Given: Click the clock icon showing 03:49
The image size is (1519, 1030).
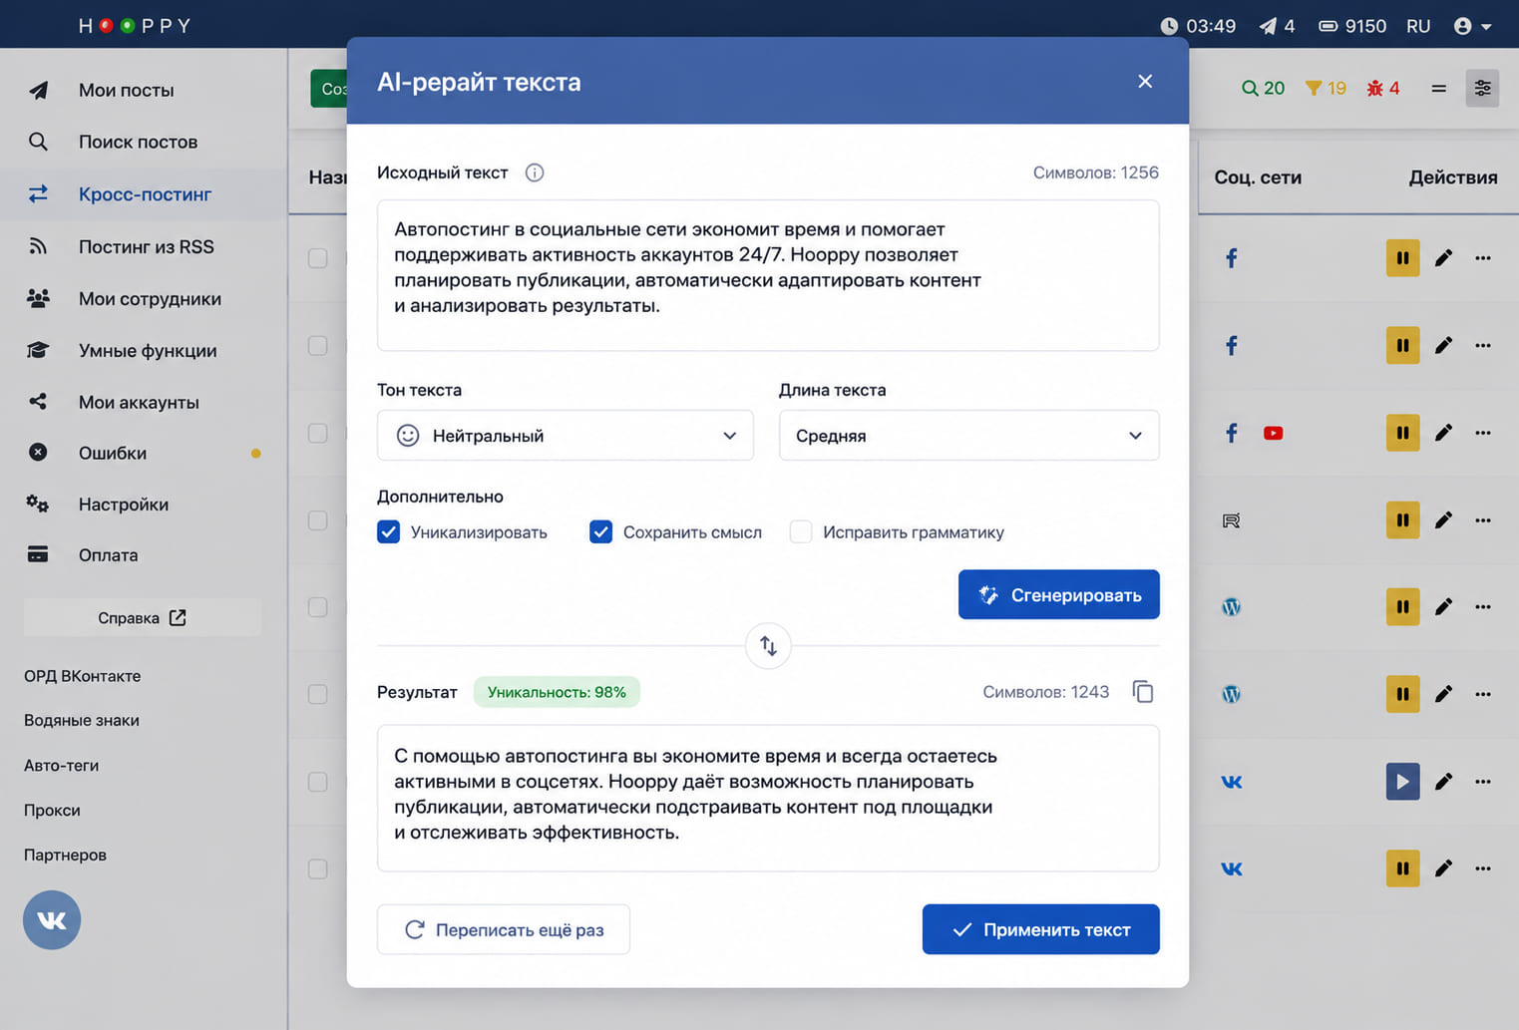Looking at the screenshot, I should click(1169, 26).
